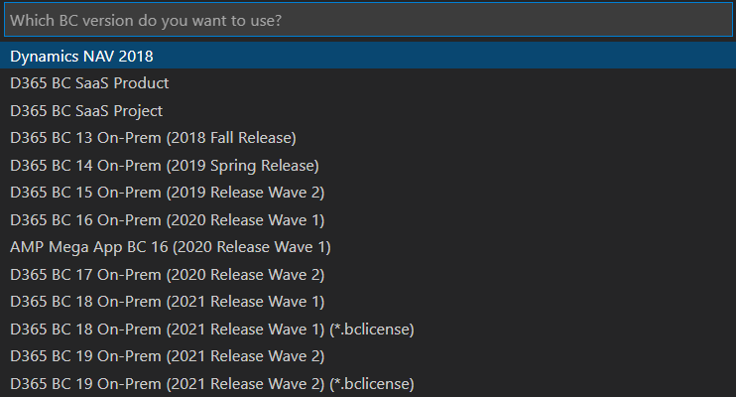Click 'AMP Mega App' text in list
This screenshot has height=397, width=736.
pos(57,246)
